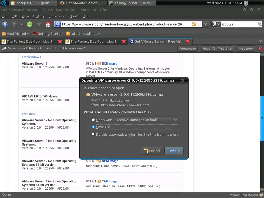Click the Not Now button
Viewport: 264px width, 198px height.
246,49
